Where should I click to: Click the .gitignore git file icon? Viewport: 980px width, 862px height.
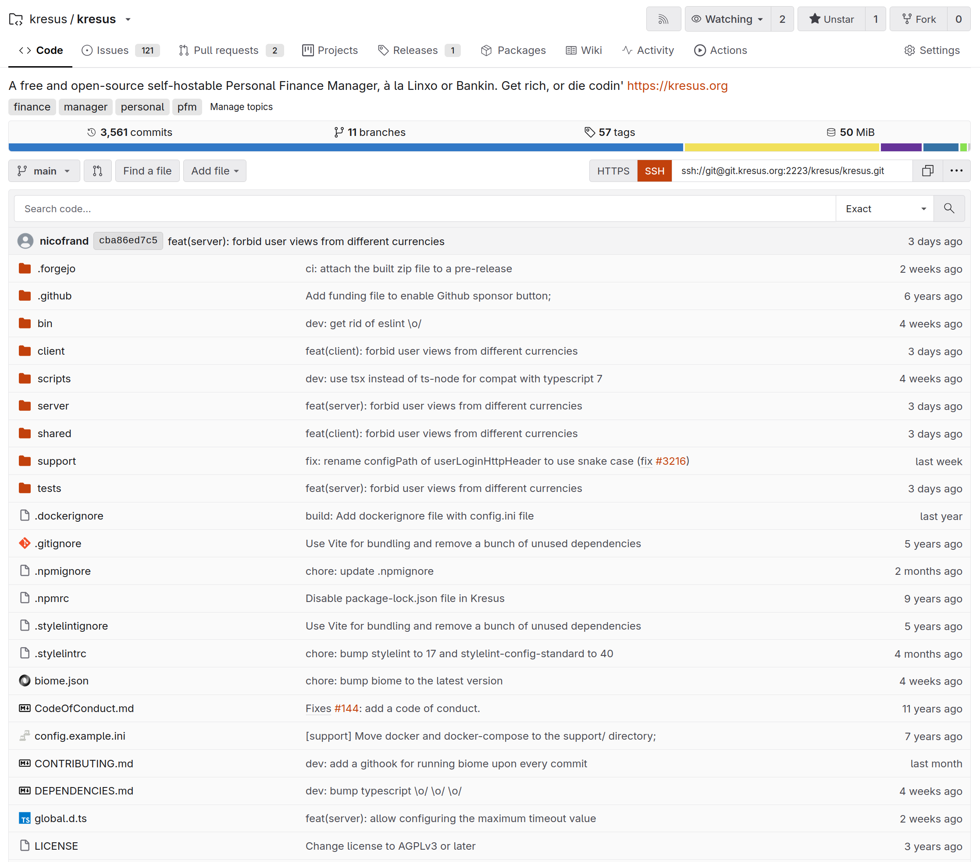coord(25,544)
